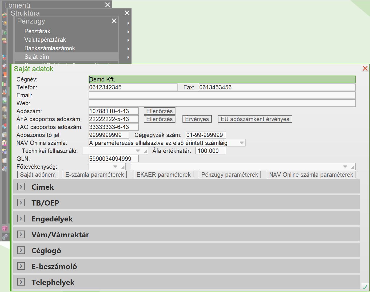Click the Fax number field
The image size is (370, 292).
[277, 87]
